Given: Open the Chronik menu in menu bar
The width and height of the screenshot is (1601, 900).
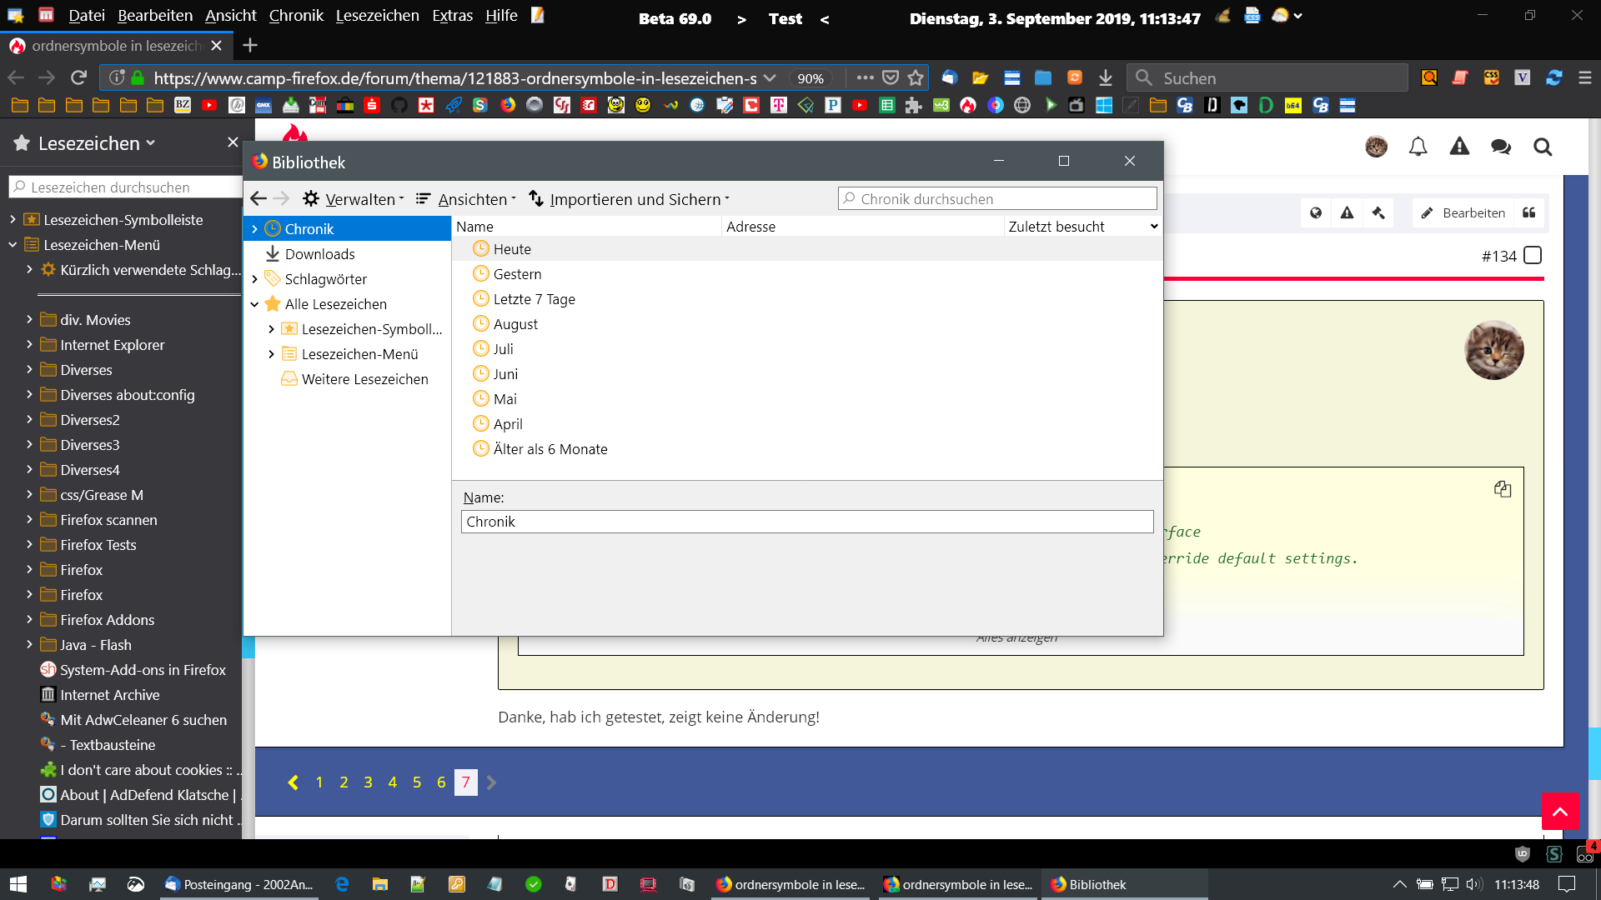Looking at the screenshot, I should pyautogui.click(x=296, y=16).
